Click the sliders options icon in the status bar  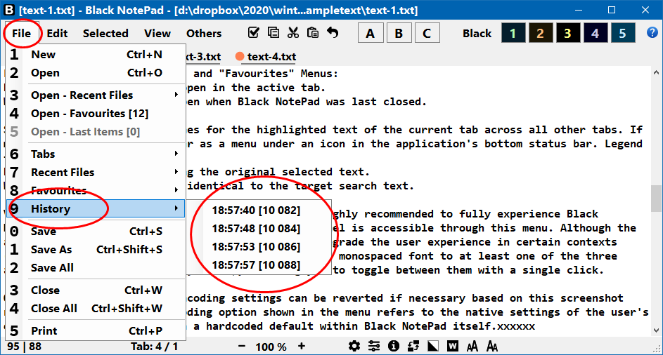(374, 347)
